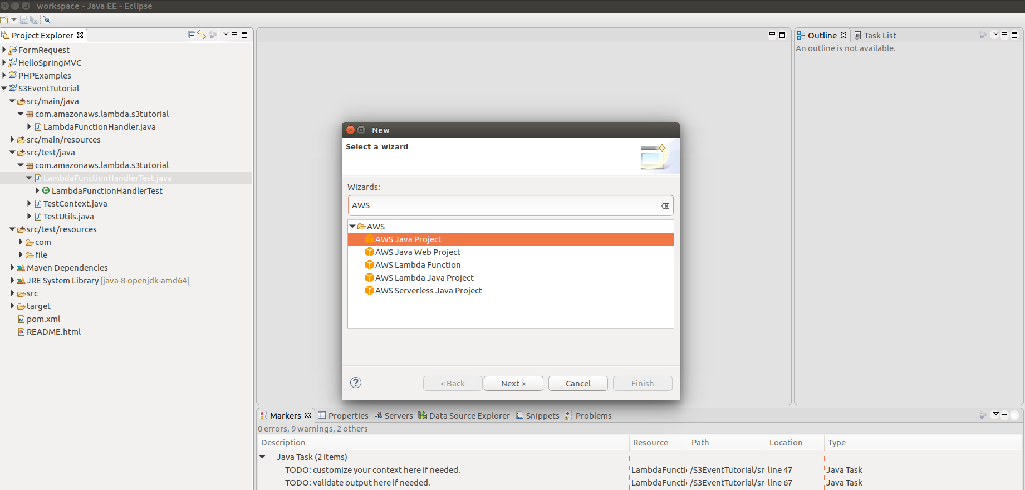Minimize the Markers panel
This screenshot has width=1025, height=490.
click(1004, 414)
